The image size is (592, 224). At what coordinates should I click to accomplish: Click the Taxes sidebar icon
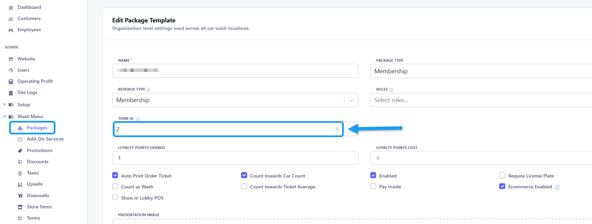pos(20,173)
